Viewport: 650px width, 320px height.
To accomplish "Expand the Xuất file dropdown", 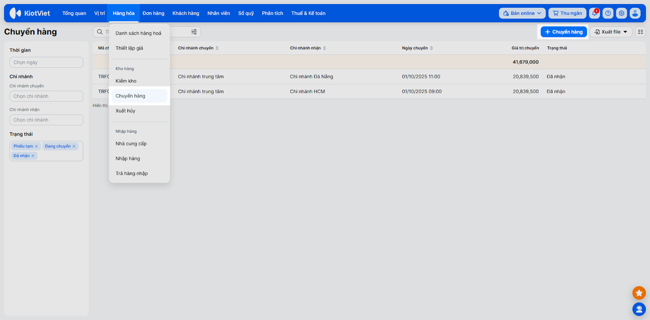I will (x=611, y=32).
